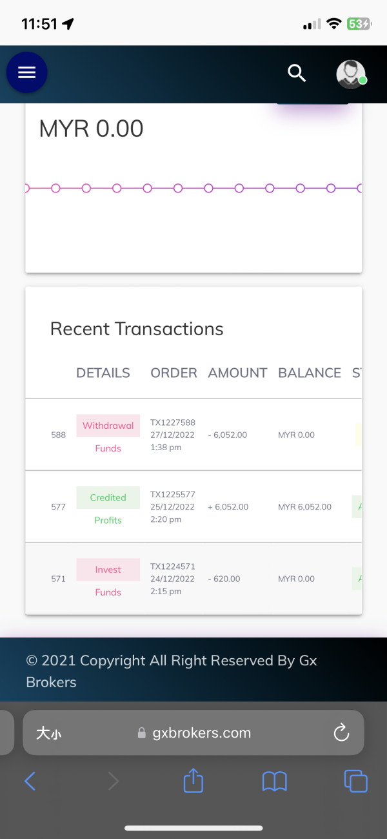Select transaction order TX1227588
387x839 pixels.
(x=173, y=422)
